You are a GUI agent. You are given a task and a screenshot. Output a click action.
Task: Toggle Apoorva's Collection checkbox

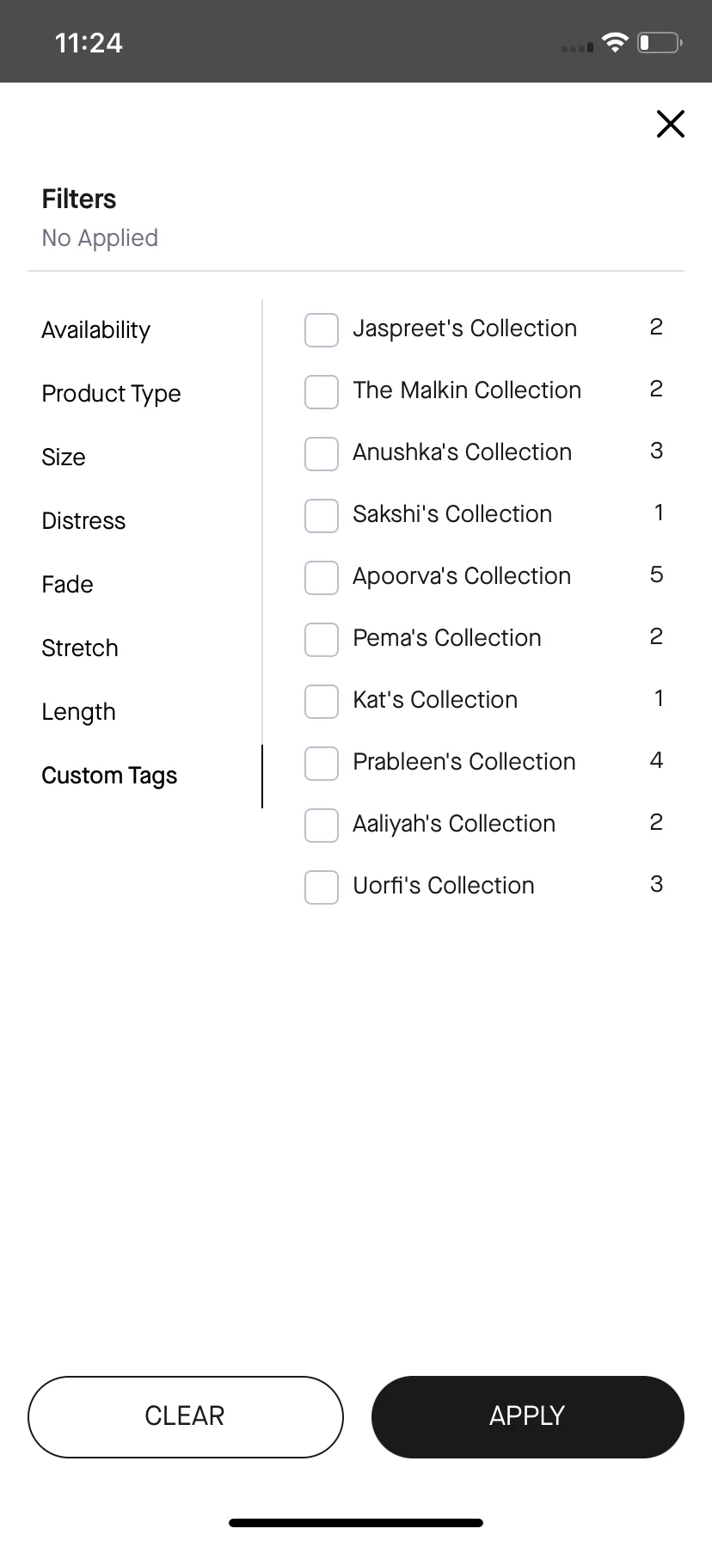click(x=322, y=578)
